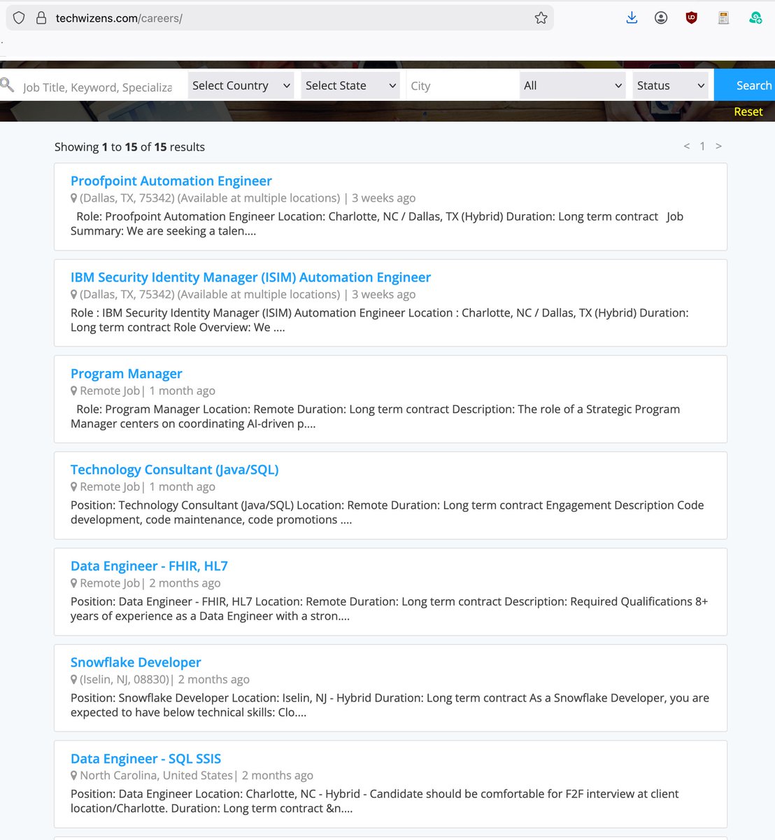Click the City input field
The image size is (775, 840).
point(462,85)
